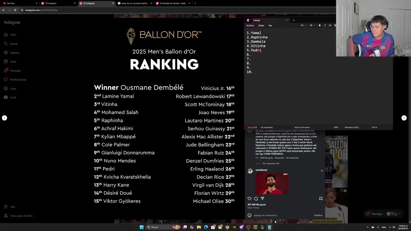Screen dimensions: 411x231
Task: Open the Ver menu in Notepad
Action: (270, 26)
